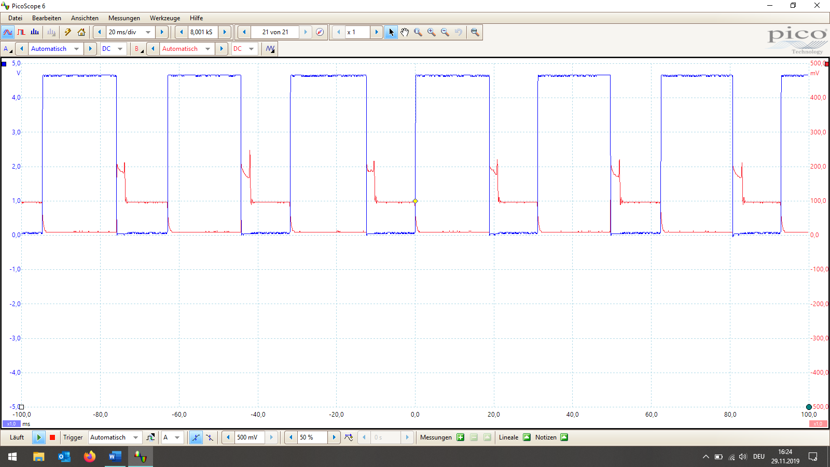This screenshot has width=830, height=467.
Task: Expand channel B range Automatisch dropdown
Action: coord(208,49)
